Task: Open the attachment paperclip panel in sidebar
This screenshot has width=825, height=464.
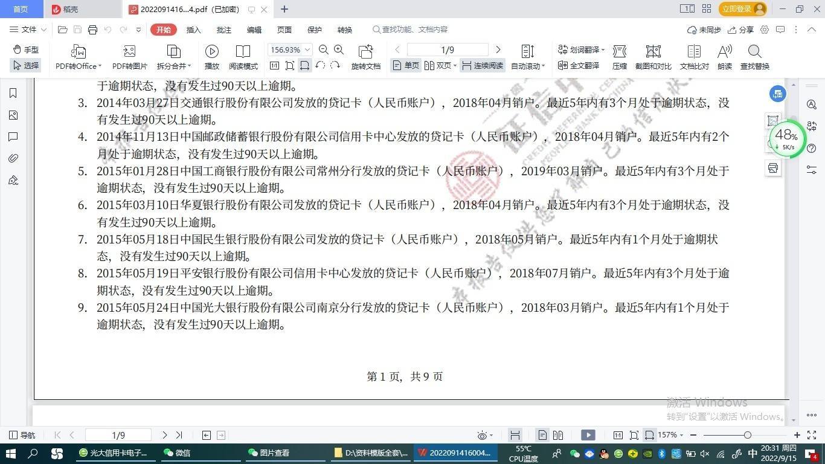Action: click(x=13, y=158)
